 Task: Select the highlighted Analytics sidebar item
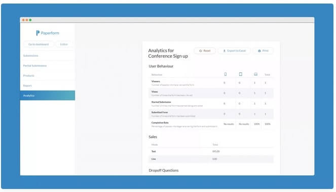tap(48, 95)
